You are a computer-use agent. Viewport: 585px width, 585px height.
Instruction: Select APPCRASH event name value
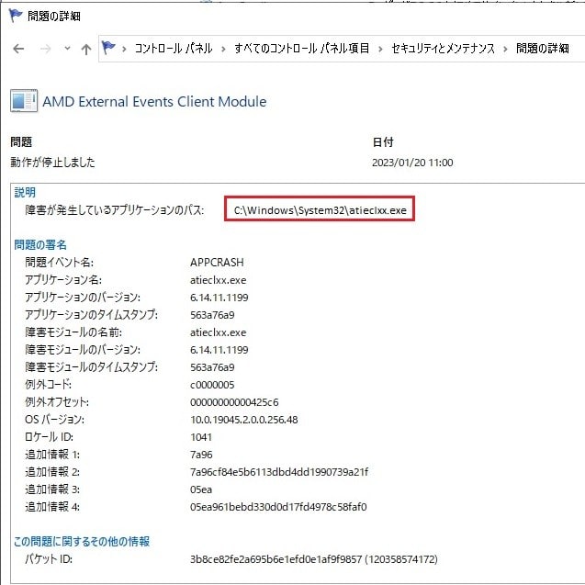click(217, 263)
